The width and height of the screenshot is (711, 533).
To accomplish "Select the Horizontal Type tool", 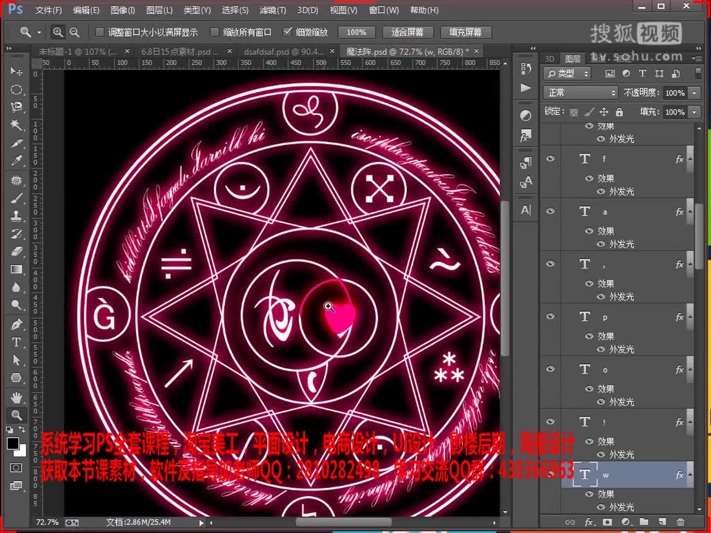I will pos(16,342).
